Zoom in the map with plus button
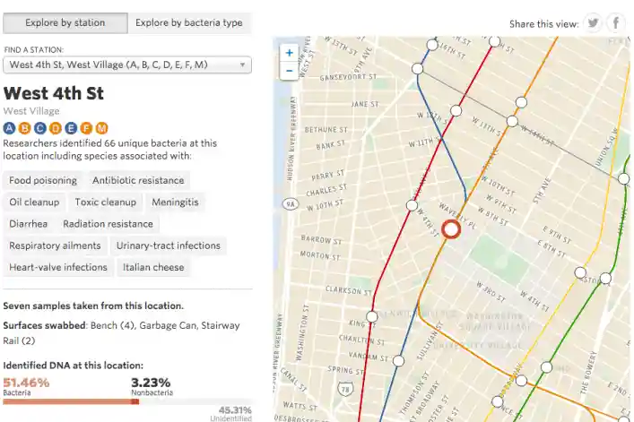This screenshot has width=634, height=422. 289,53
